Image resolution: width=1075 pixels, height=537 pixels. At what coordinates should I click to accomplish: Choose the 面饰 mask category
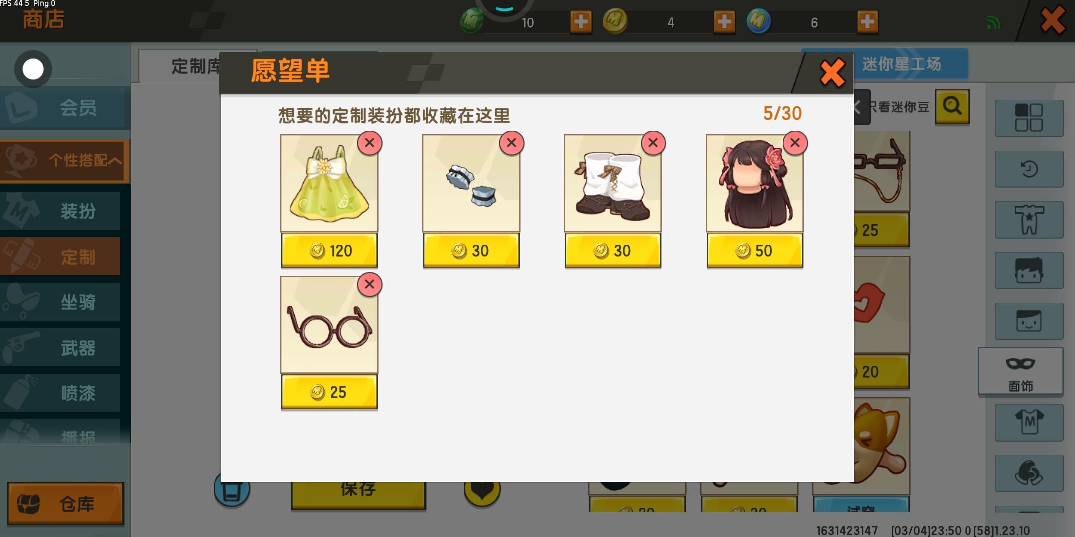point(1020,371)
